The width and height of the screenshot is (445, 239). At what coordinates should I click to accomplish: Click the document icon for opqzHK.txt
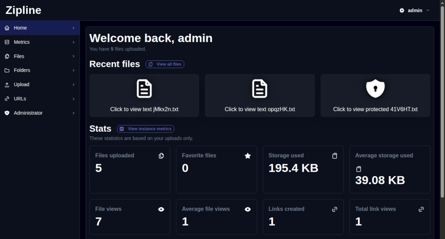[260, 89]
